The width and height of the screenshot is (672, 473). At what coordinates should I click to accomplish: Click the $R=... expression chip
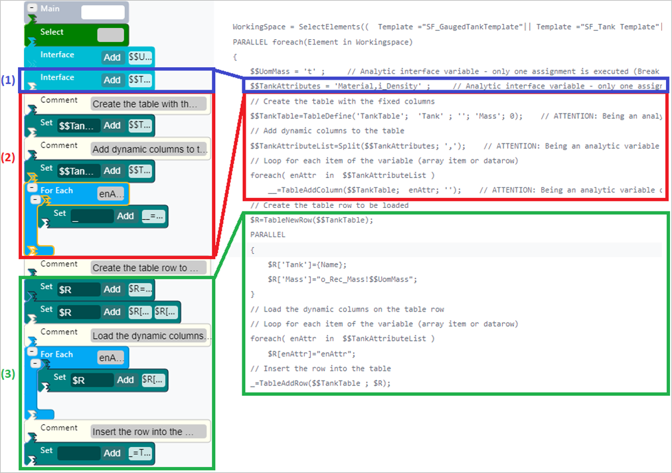point(140,289)
